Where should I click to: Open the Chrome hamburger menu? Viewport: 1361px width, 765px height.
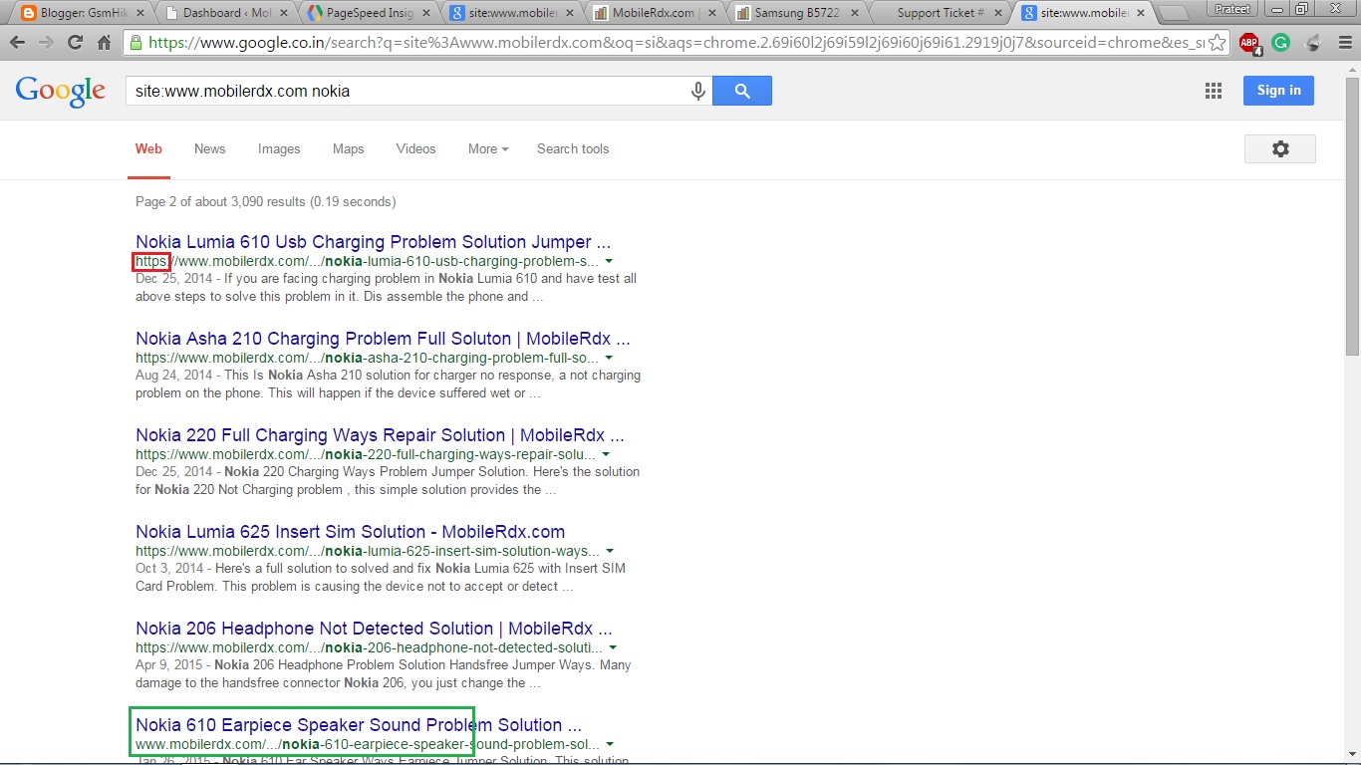(1343, 43)
